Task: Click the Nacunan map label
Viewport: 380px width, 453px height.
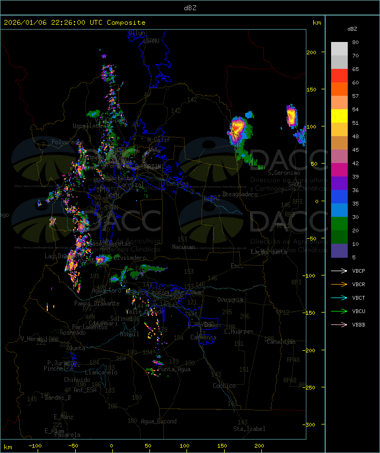Action: click(183, 247)
